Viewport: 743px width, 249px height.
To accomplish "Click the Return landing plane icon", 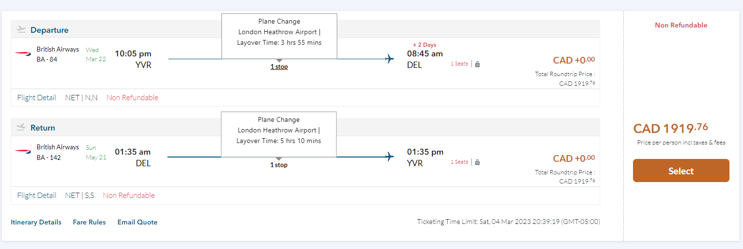I will (x=21, y=128).
